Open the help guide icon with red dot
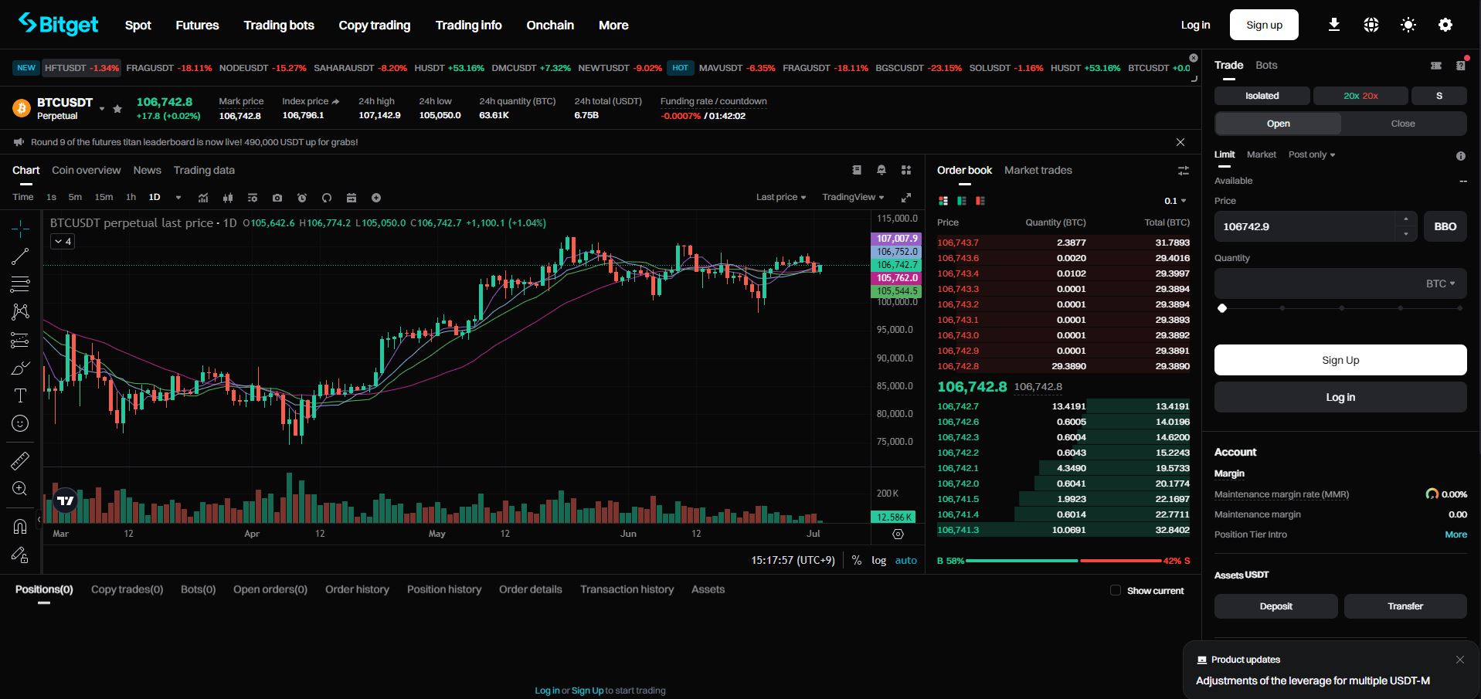This screenshot has width=1481, height=699. 1460,66
